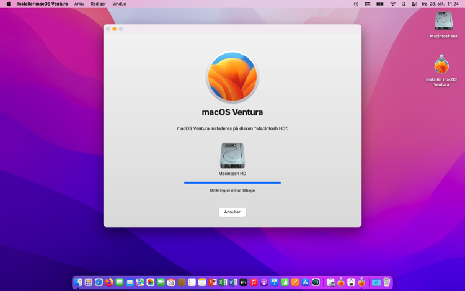Open the Arkiv menu
The image size is (465, 291).
(79, 4)
